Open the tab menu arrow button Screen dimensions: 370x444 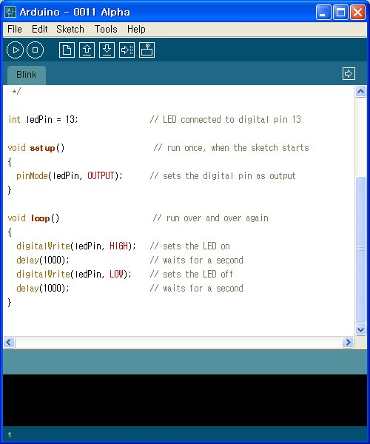[349, 73]
